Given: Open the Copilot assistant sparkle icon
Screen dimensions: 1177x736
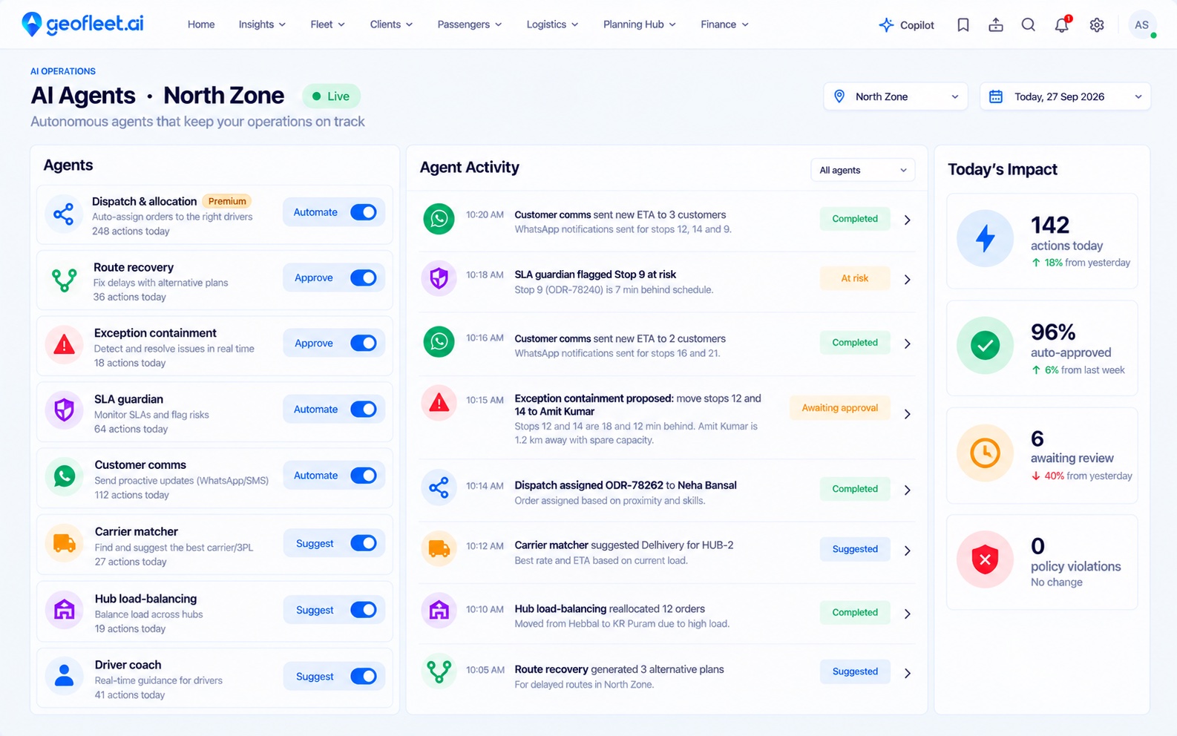Looking at the screenshot, I should pyautogui.click(x=886, y=24).
